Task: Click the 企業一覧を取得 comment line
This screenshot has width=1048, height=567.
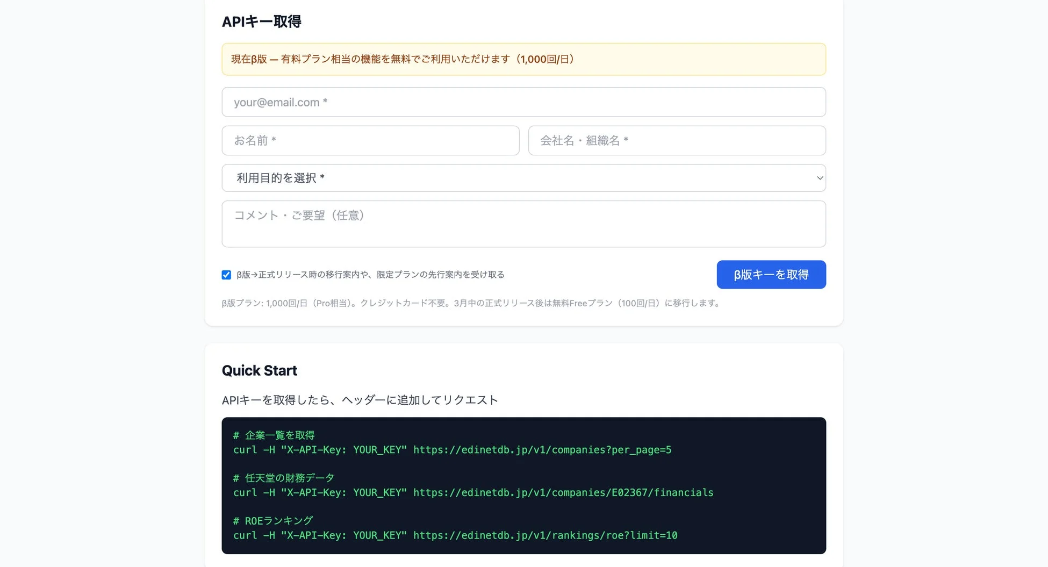Action: pos(274,435)
